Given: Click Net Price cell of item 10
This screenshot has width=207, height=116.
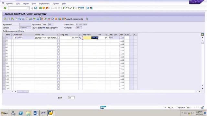Looking at the screenshot, I should click(x=90, y=38).
